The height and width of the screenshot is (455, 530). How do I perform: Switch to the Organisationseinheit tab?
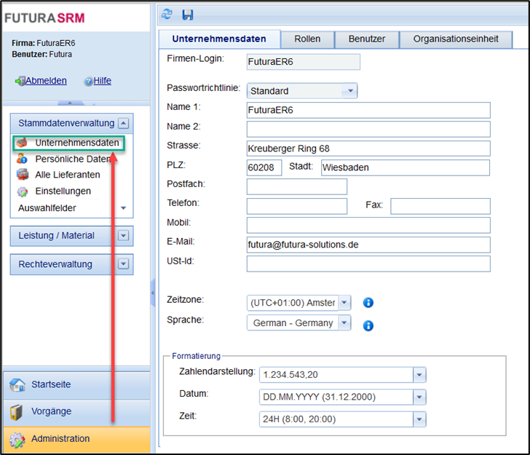(455, 39)
